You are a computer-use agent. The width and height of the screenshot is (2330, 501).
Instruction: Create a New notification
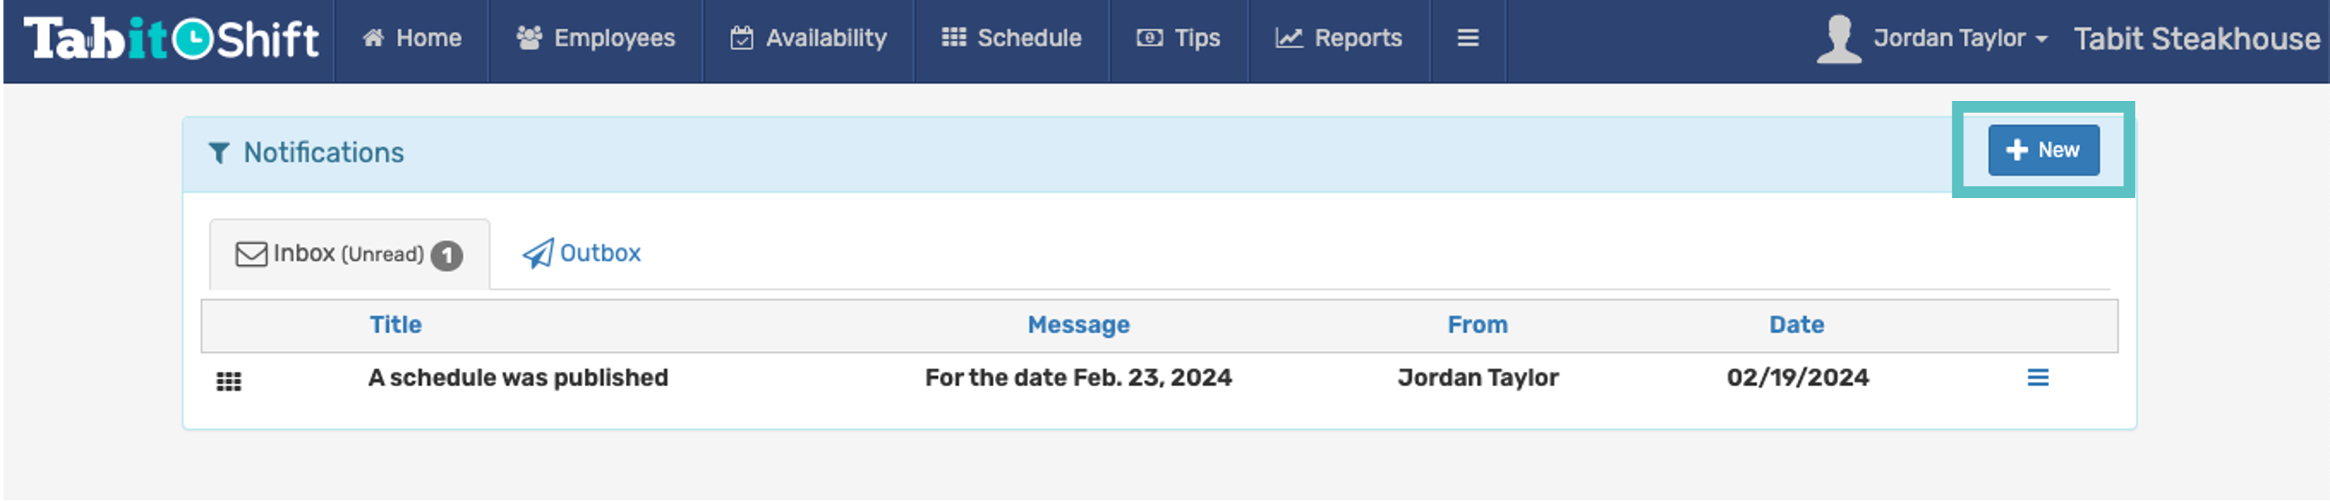2043,150
